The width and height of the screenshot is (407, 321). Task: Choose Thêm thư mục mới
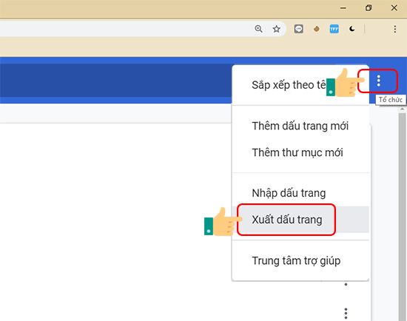click(300, 152)
